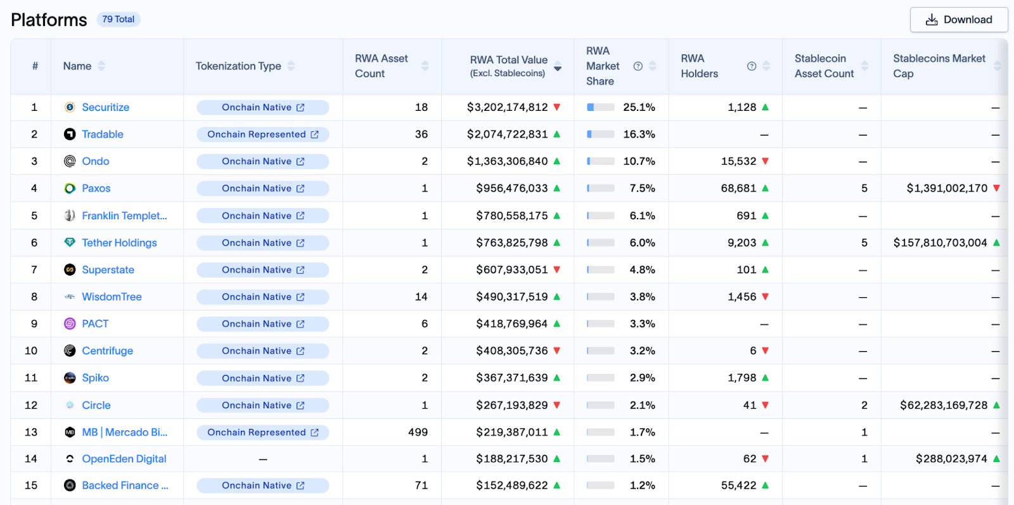Click the Spiko logo icon

(70, 378)
